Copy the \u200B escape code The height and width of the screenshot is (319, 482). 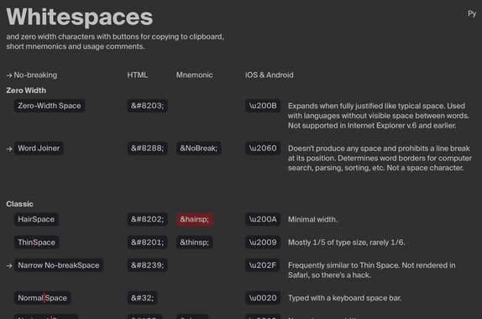pos(263,106)
